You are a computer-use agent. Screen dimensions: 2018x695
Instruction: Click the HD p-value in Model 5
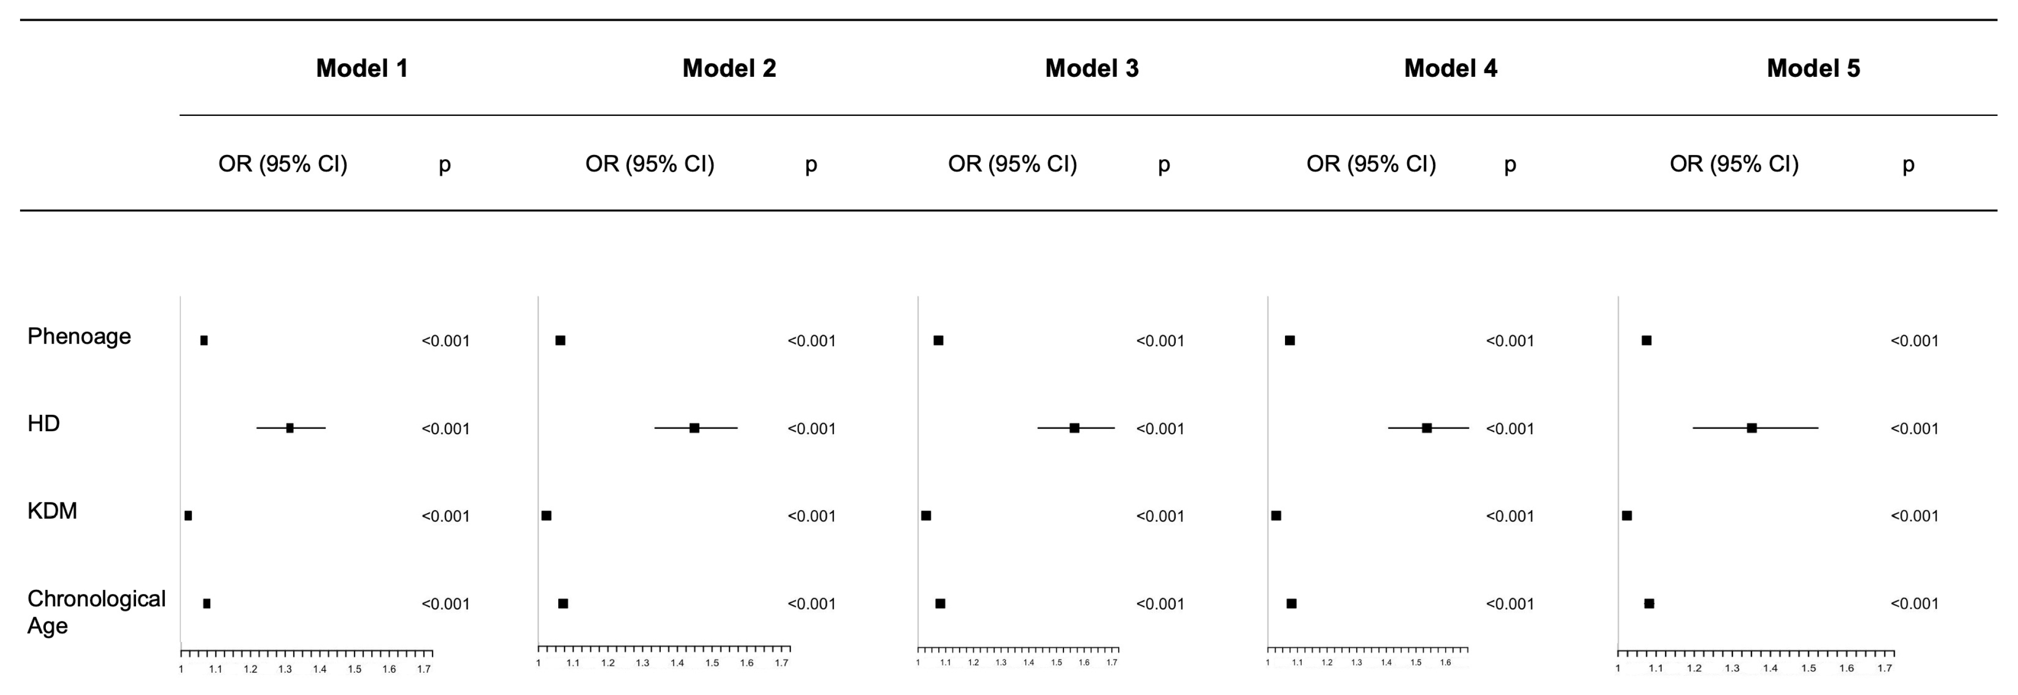[1914, 429]
